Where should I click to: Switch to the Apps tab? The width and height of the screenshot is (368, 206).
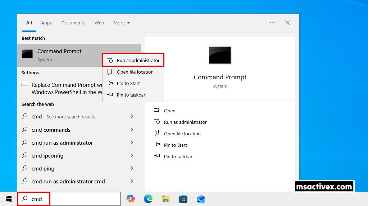(46, 23)
